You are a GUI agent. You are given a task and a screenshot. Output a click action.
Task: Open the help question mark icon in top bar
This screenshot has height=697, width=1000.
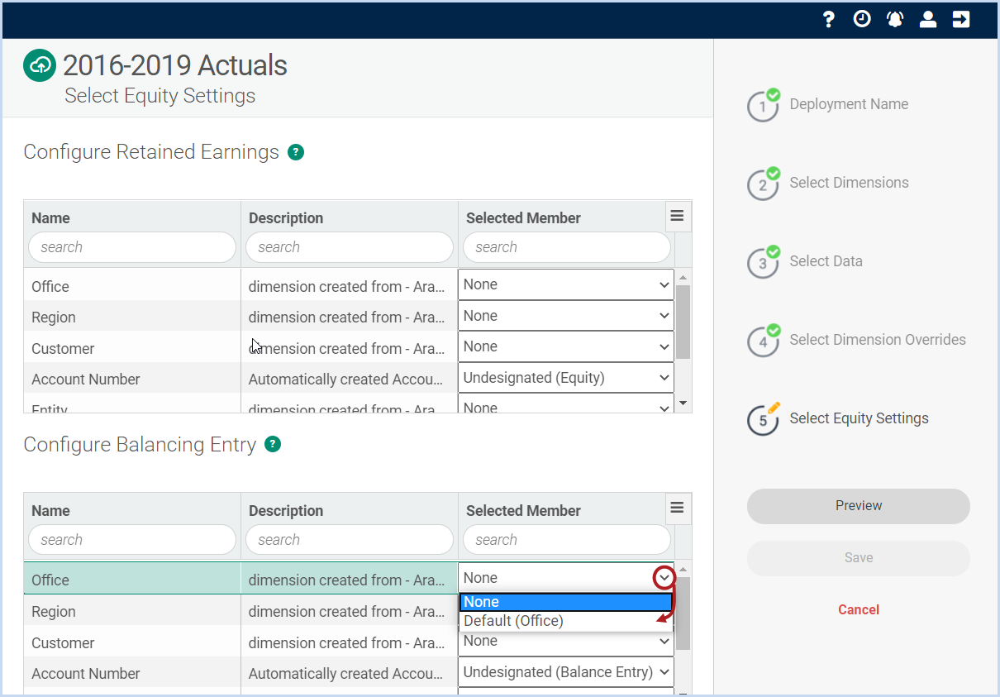pyautogui.click(x=829, y=19)
